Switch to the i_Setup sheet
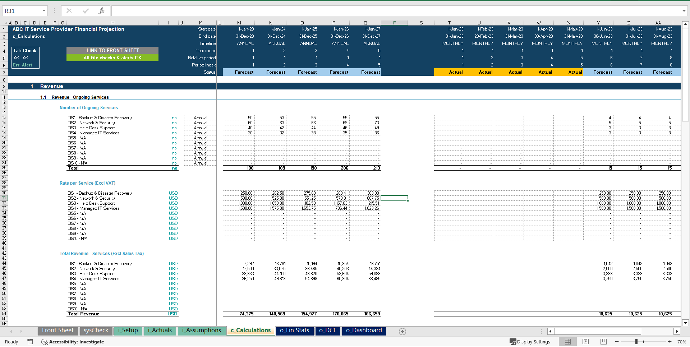 tap(128, 330)
